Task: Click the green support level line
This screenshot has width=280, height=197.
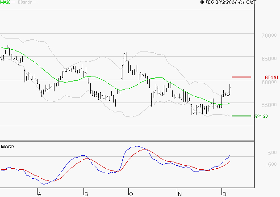Action: (x=241, y=116)
